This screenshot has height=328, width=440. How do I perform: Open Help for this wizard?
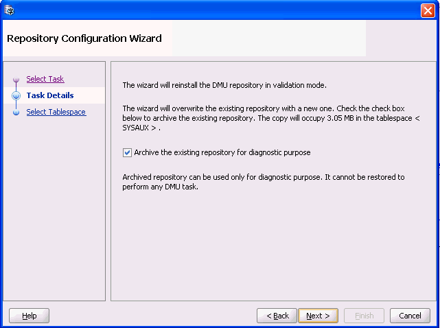(29, 316)
